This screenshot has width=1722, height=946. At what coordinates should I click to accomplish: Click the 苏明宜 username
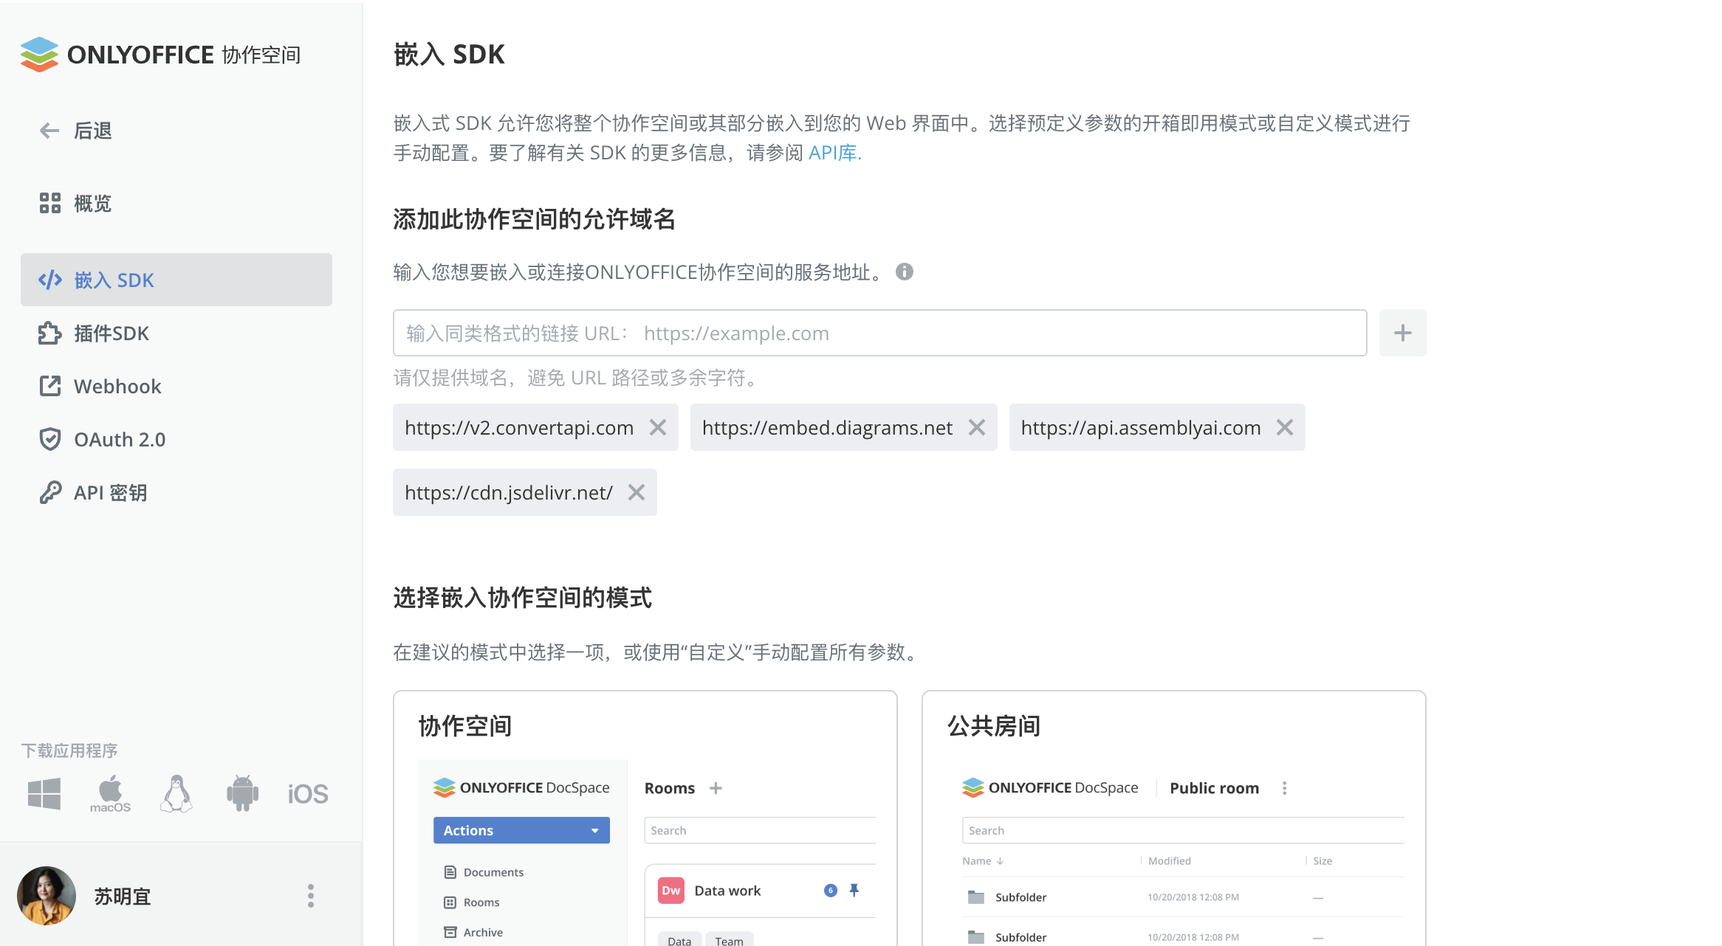pos(123,896)
